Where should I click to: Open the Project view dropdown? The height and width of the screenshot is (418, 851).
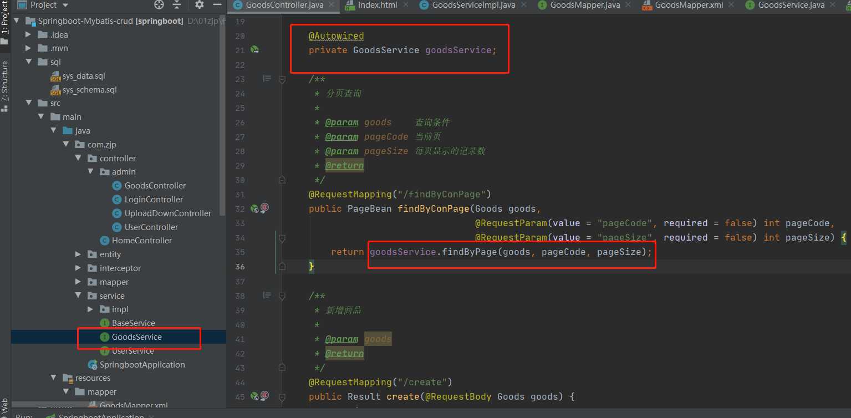pos(43,5)
